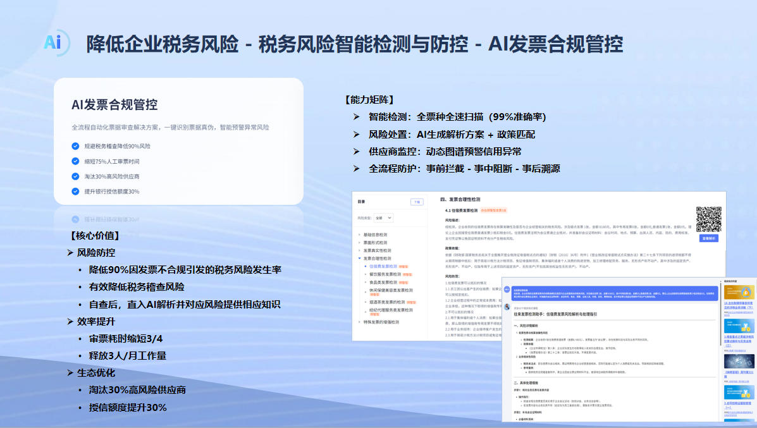The height and width of the screenshot is (428, 757).
Task: Click arrow bullet beside 供应商监控
Action: coord(356,152)
